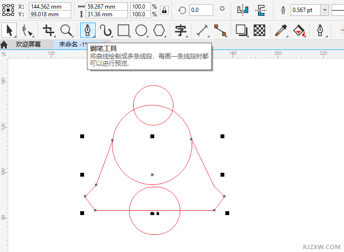344x252 pixels.
Task: Select the Text tool
Action: [181, 30]
